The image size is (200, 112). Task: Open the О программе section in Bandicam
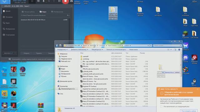(x=9, y=35)
